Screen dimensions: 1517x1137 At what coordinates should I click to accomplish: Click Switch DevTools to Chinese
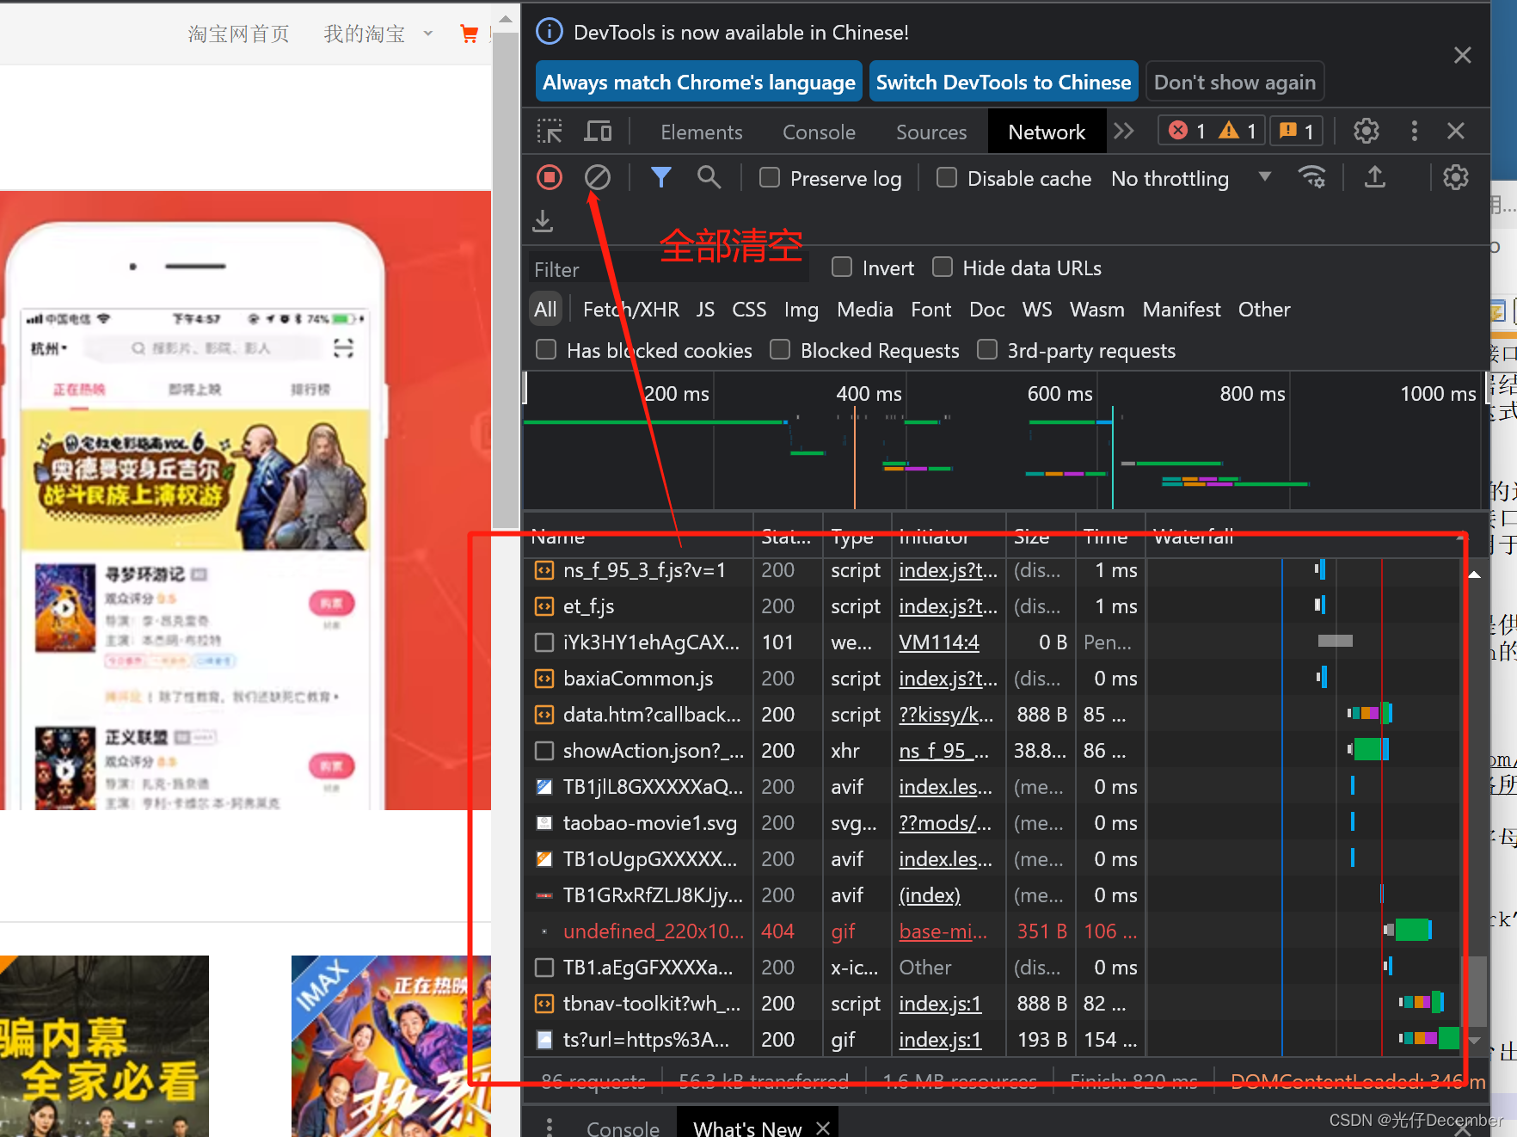[x=1004, y=82]
